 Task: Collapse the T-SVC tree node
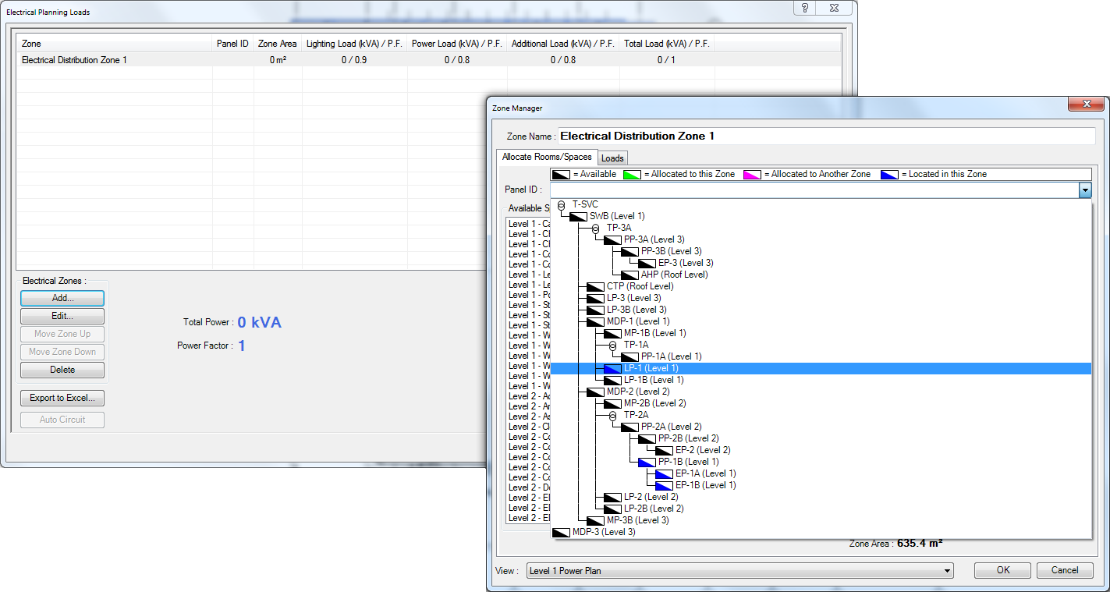(x=560, y=204)
